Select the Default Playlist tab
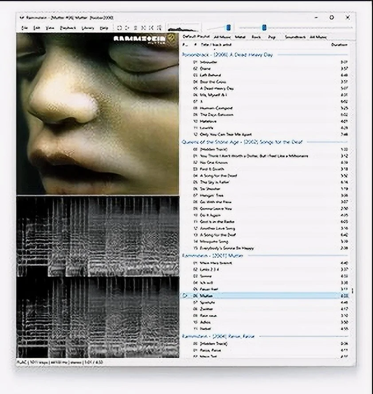This screenshot has width=373, height=394. [195, 37]
